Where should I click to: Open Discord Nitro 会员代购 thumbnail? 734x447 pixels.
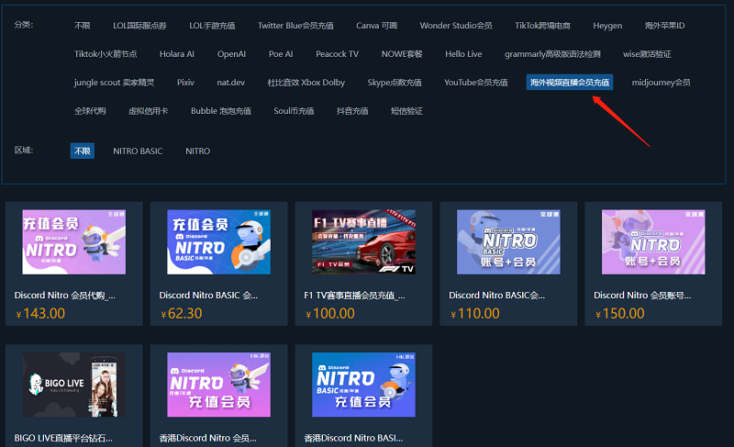point(74,242)
